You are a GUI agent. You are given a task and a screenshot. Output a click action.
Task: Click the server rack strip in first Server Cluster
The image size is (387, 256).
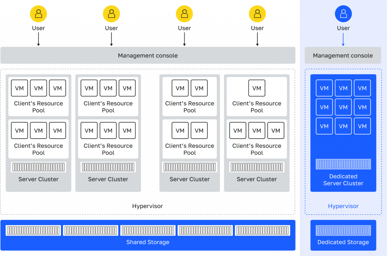pyautogui.click(x=39, y=167)
